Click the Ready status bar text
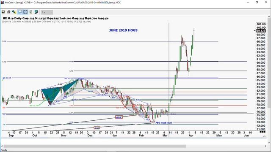This screenshot has width=271, height=152. pyautogui.click(x=4, y=150)
